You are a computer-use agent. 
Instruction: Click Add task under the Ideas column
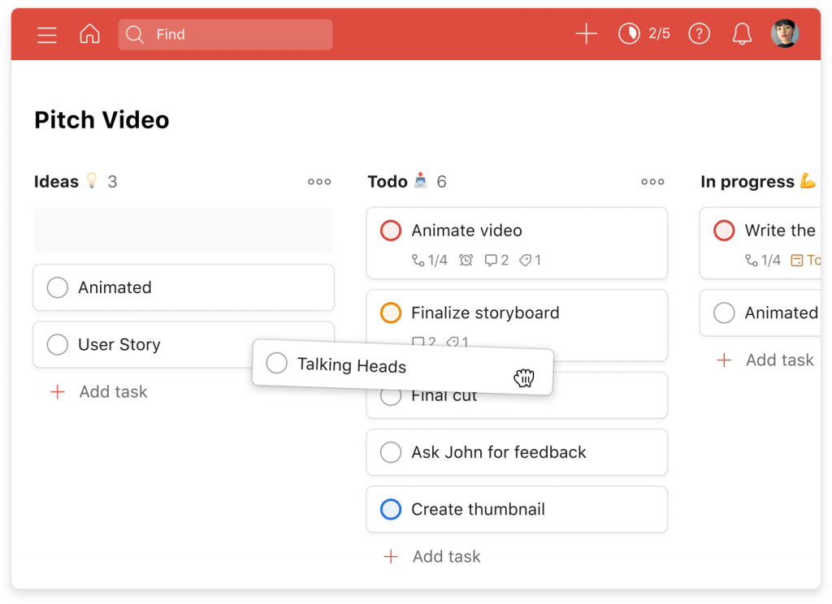97,391
